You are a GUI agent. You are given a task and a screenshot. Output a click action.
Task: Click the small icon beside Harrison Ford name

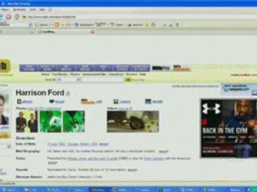pyautogui.click(x=68, y=94)
